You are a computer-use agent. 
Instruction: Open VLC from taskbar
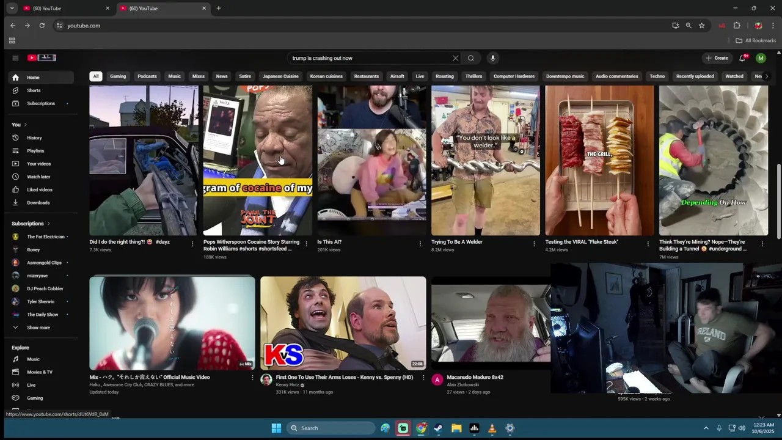(492, 428)
